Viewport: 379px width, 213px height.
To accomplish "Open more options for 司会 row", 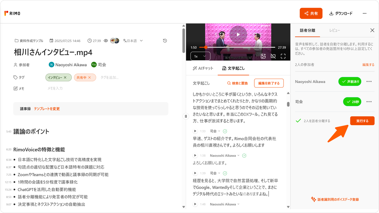I will (369, 102).
